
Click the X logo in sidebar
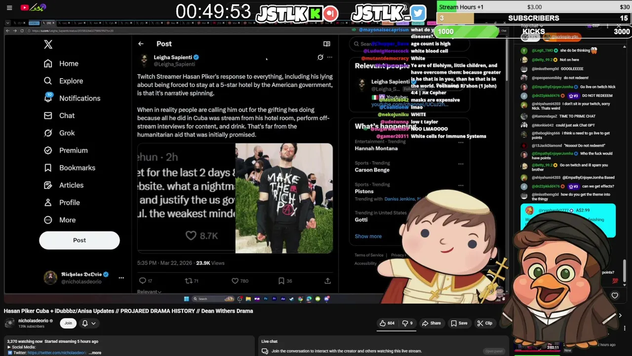48,44
